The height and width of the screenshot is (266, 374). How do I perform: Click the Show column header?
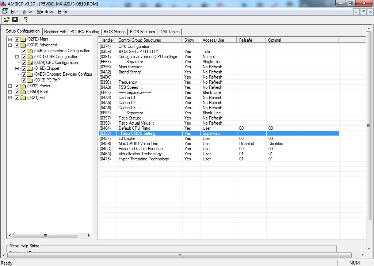(x=191, y=40)
